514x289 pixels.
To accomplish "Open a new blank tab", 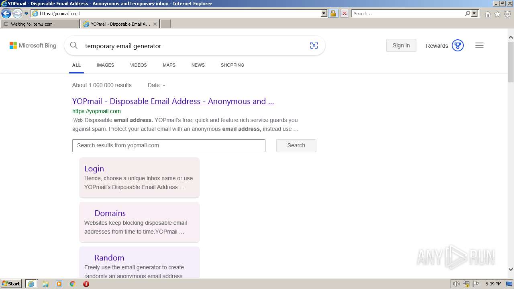I will pos(165,24).
